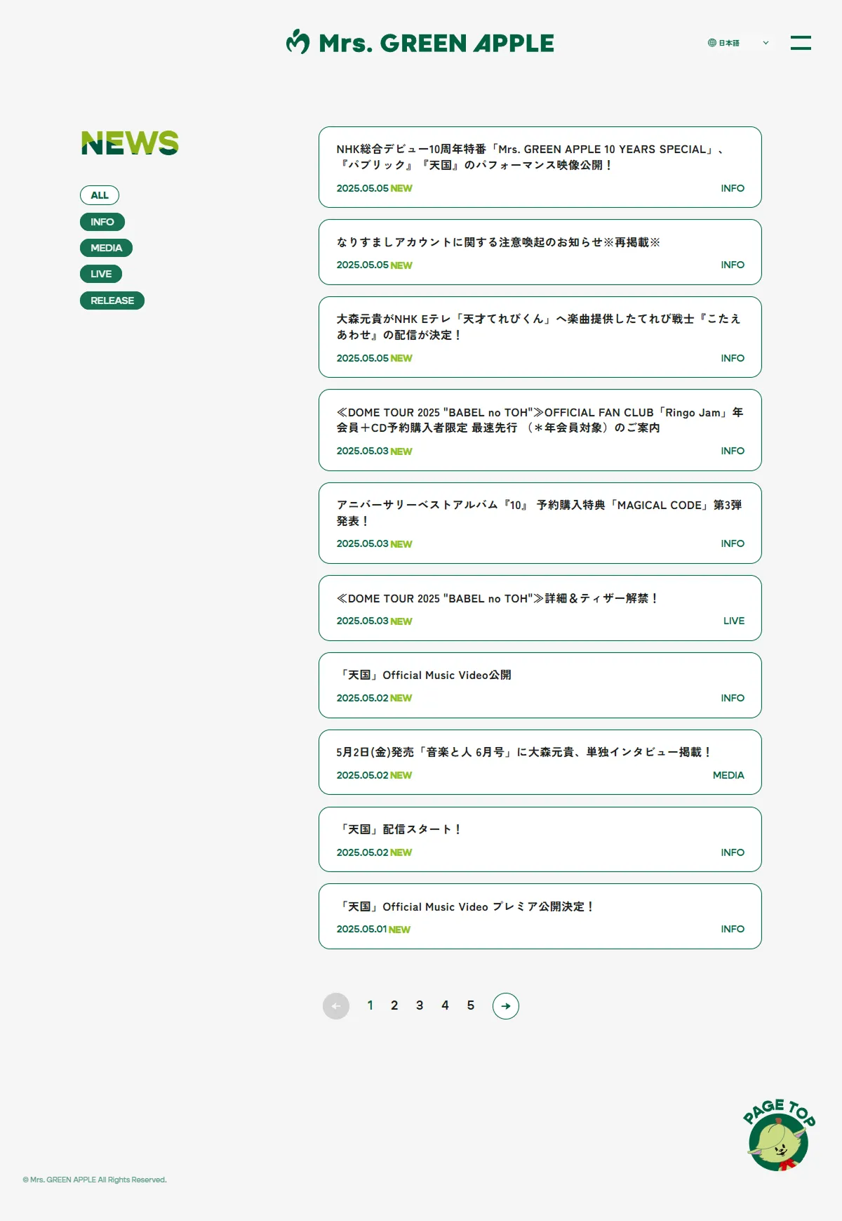Click the previous page arrow button
The width and height of the screenshot is (842, 1221).
point(336,1006)
